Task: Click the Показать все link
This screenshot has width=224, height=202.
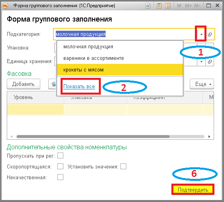Action: click(x=79, y=87)
